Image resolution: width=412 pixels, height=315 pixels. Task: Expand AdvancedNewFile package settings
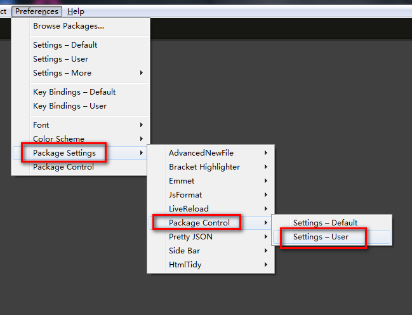click(211, 153)
